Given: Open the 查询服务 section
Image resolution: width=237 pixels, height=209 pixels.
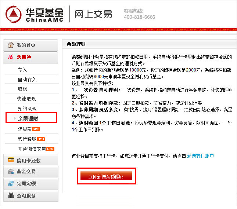Looking at the screenshot, I should coord(31,196).
